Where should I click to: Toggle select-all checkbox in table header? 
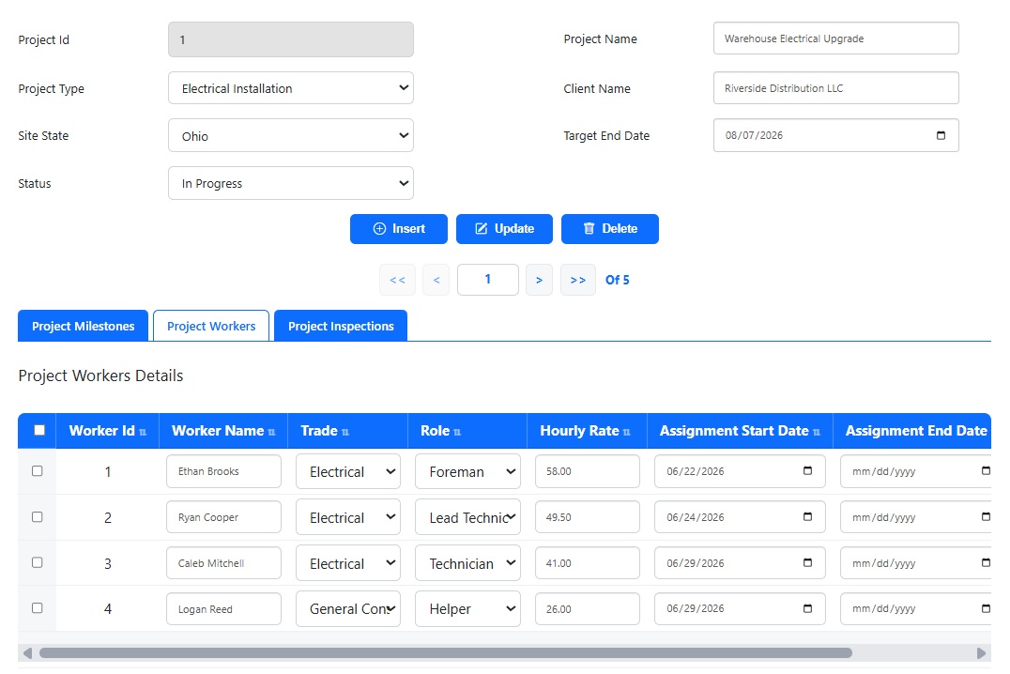point(39,430)
